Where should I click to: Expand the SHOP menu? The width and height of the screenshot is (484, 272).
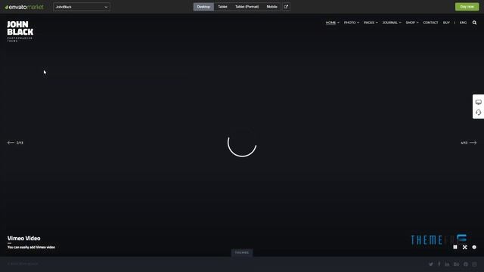(x=412, y=23)
